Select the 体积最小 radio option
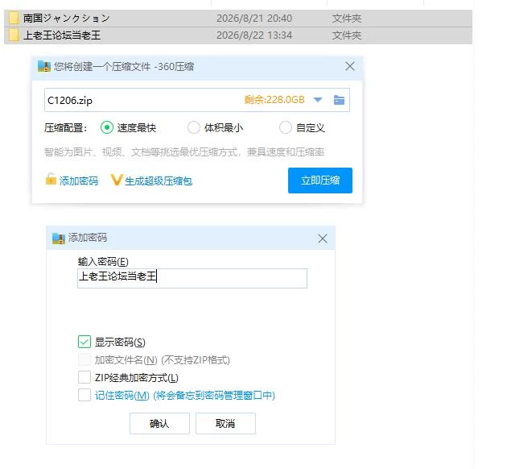 coord(194,127)
